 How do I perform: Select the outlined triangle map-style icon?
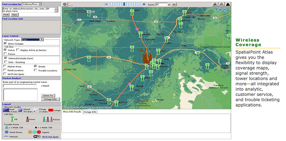[221, 4]
